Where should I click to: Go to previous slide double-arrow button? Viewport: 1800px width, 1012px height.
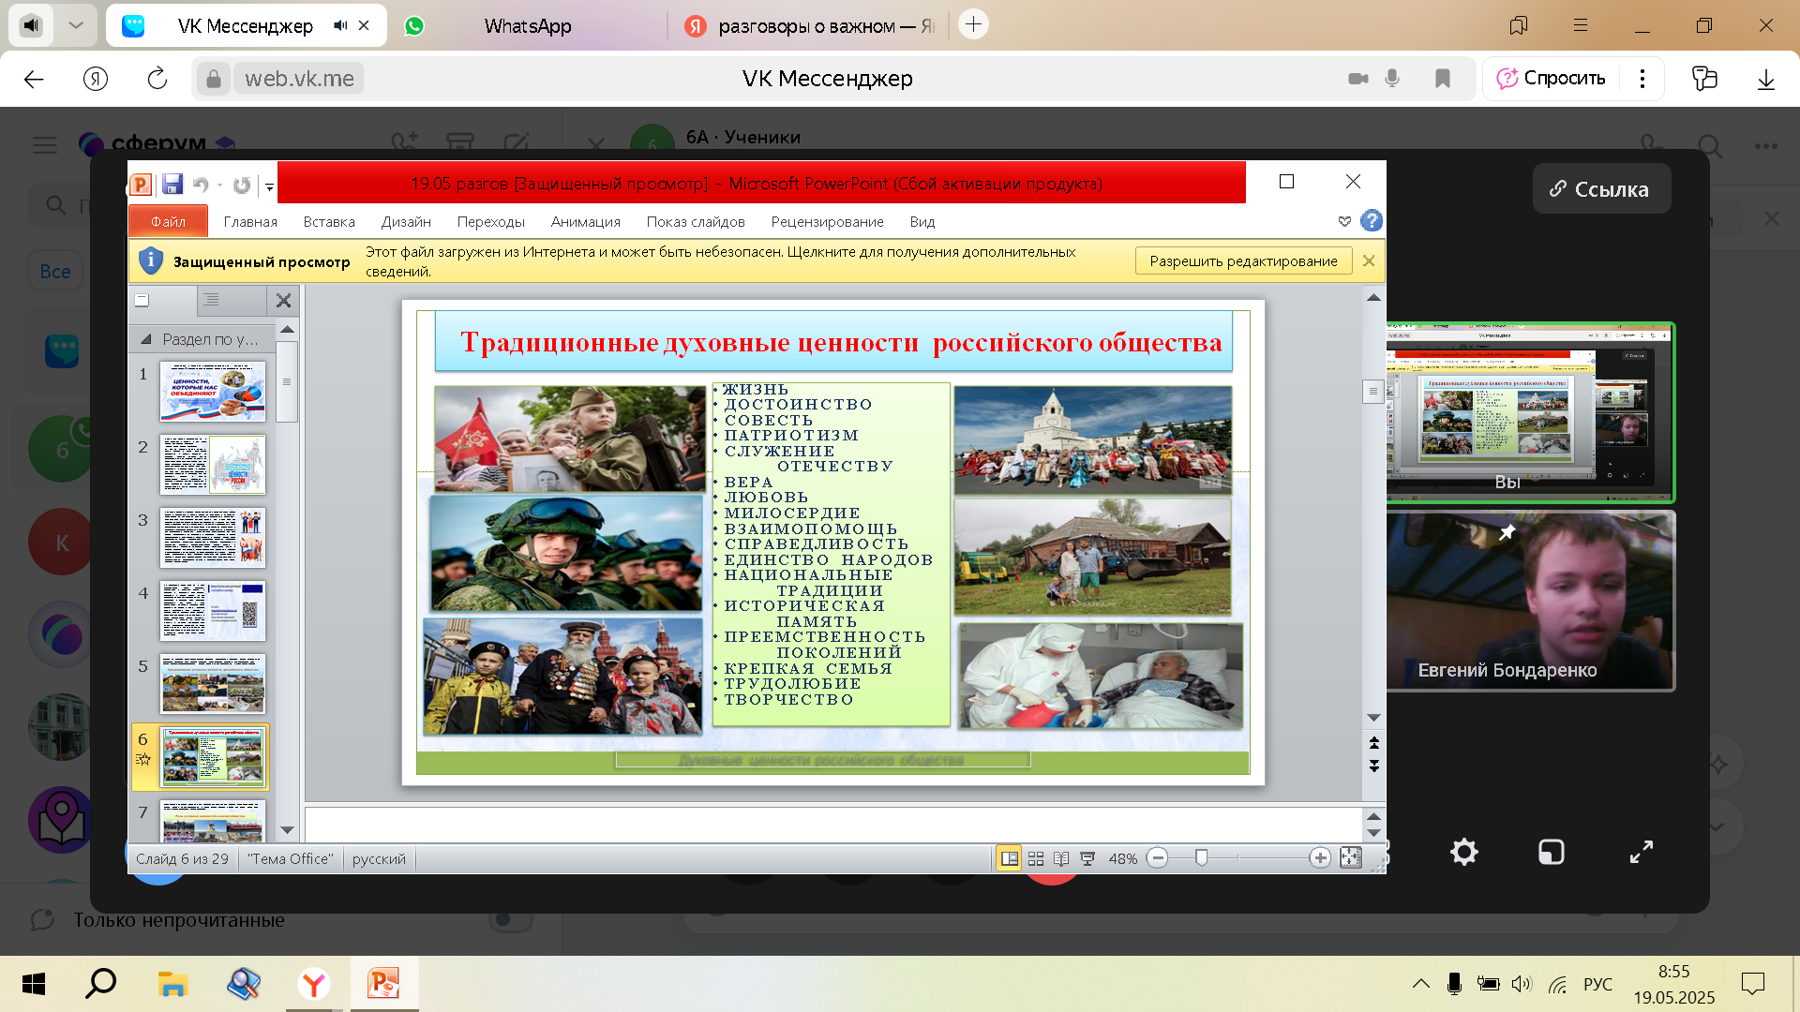coord(1374,743)
